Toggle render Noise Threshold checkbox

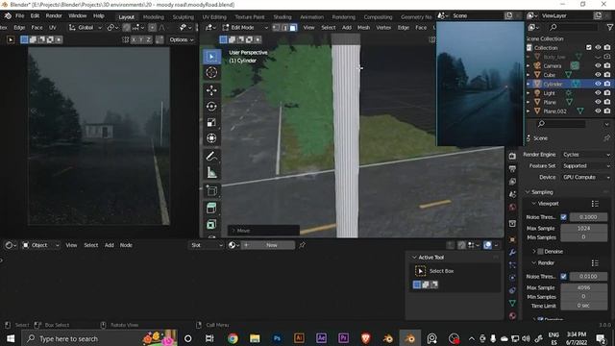(x=564, y=276)
